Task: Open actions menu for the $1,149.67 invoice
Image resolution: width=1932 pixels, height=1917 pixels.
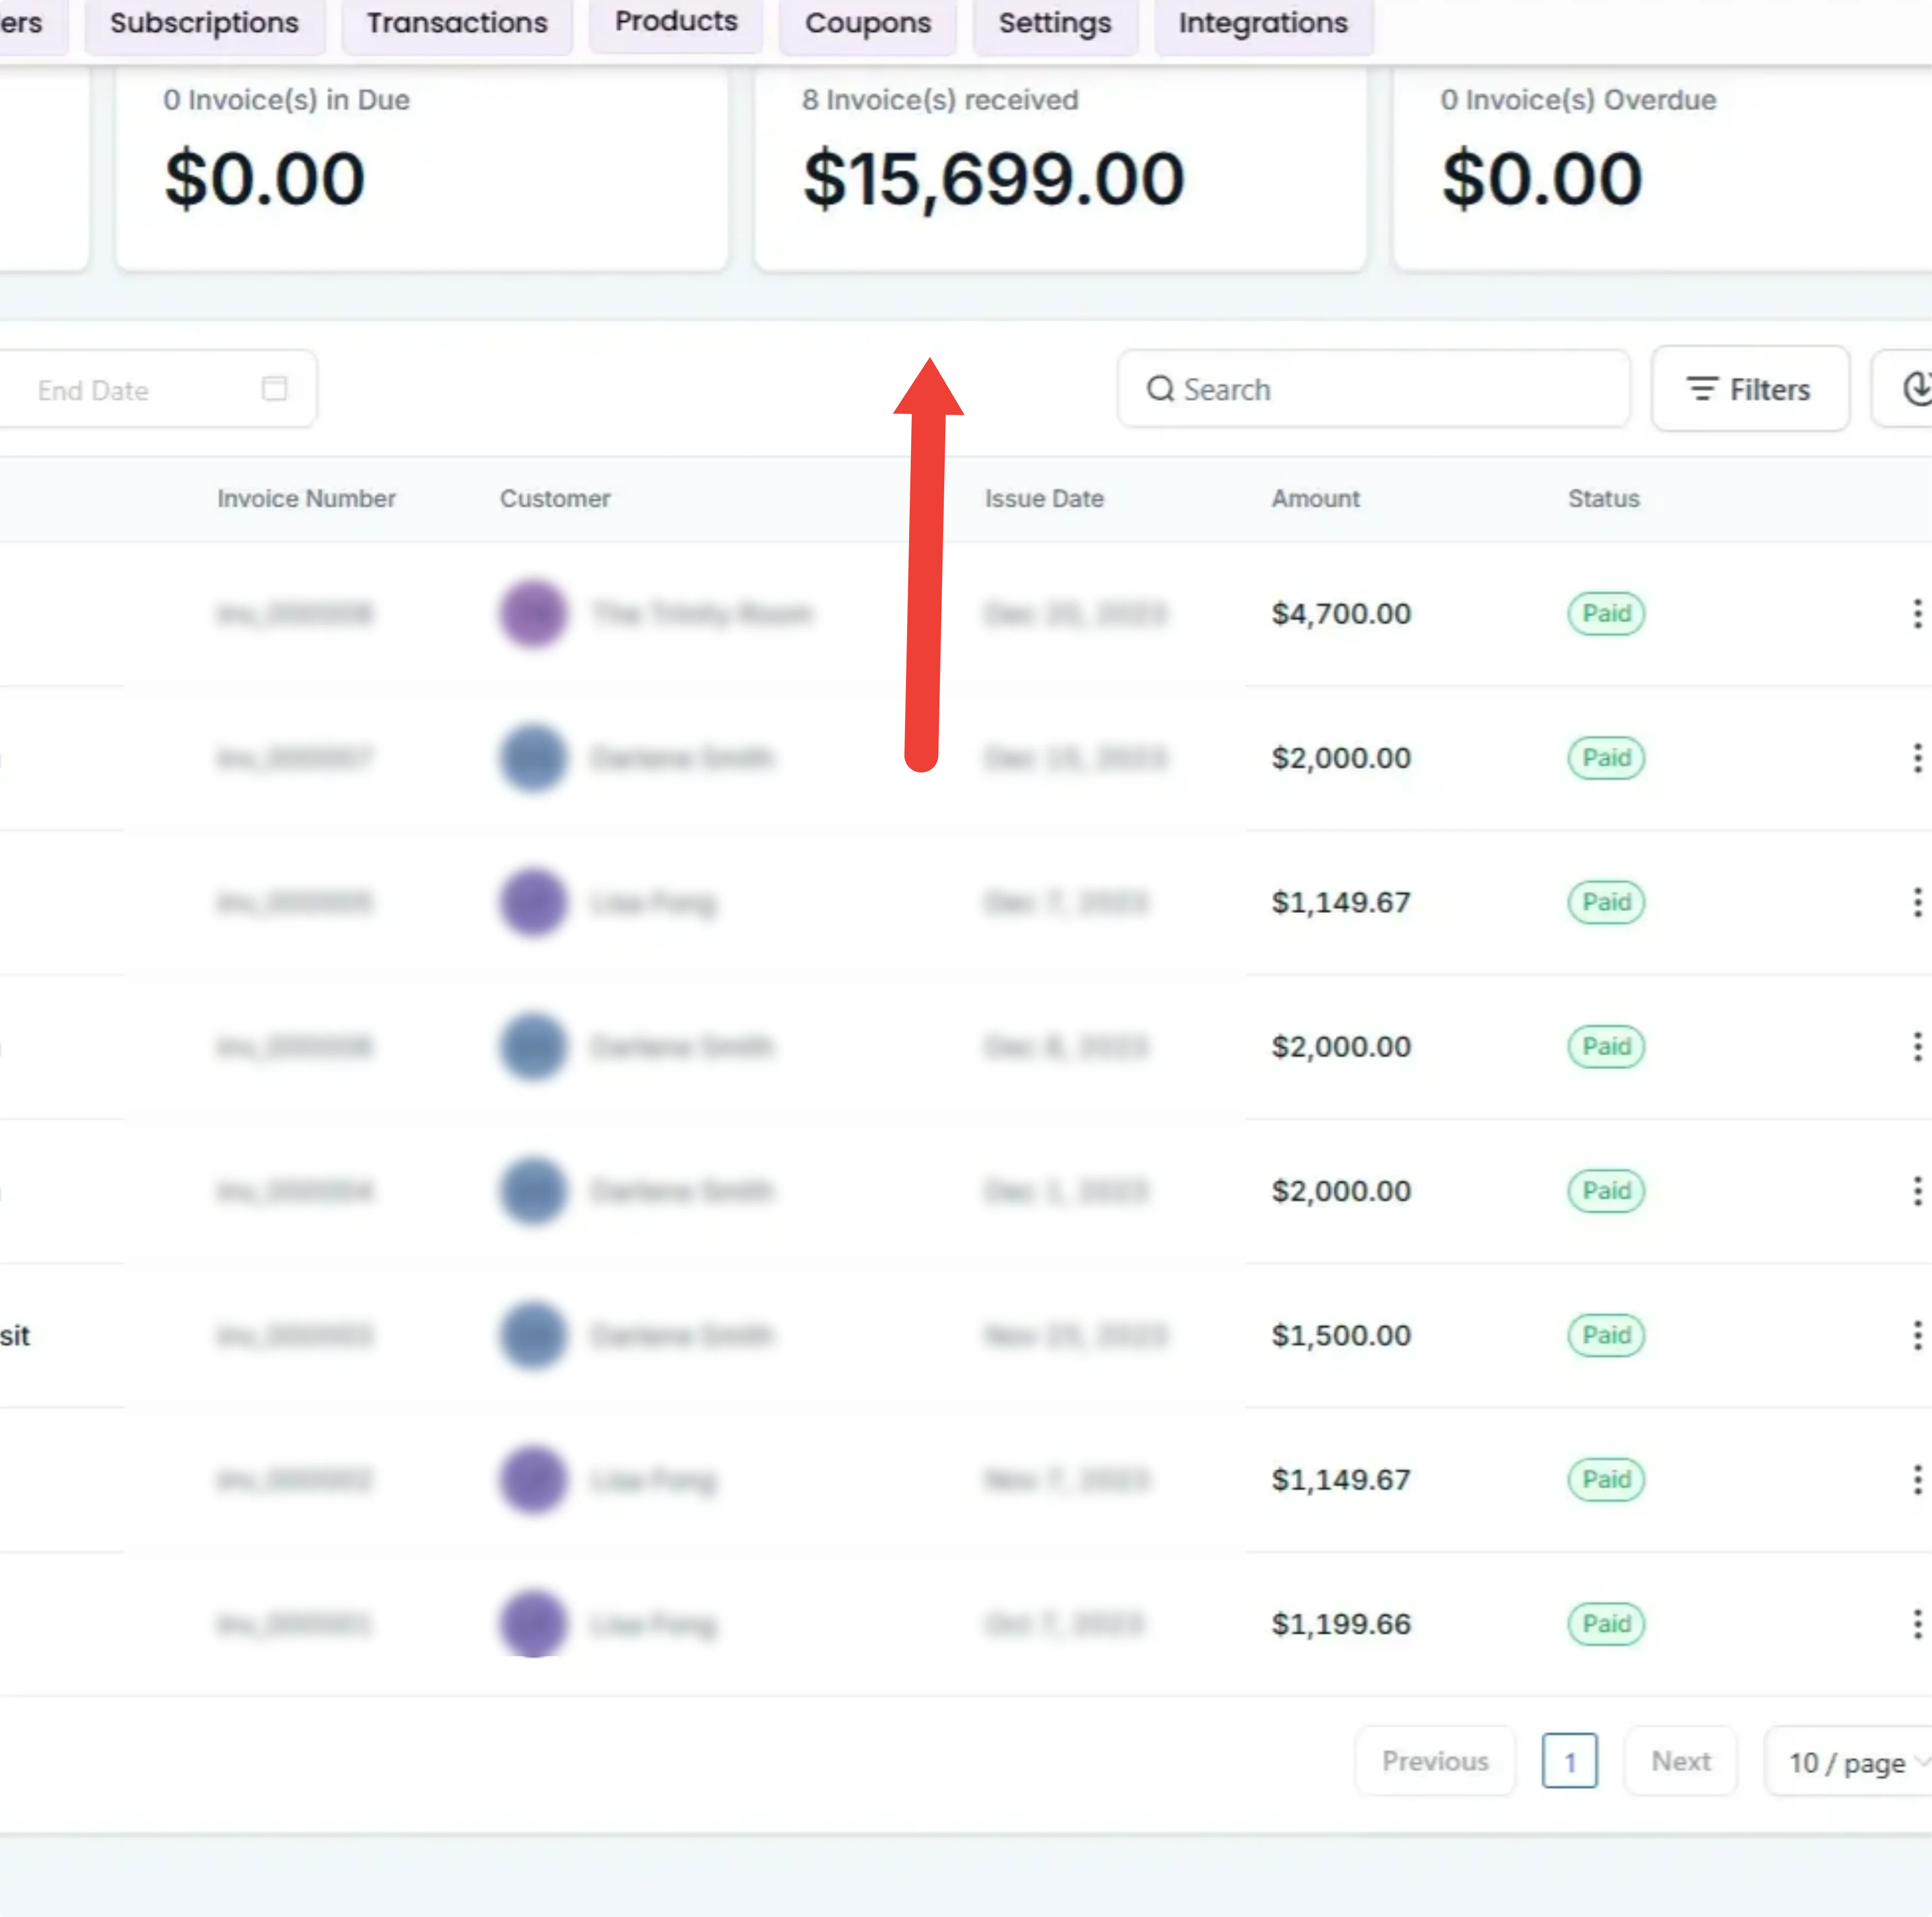Action: pyautogui.click(x=1918, y=903)
